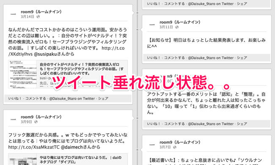The width and height of the screenshot is (275, 165).
Task: Select timeline dot beside the 3月9日 post
Action: pos(137,118)
